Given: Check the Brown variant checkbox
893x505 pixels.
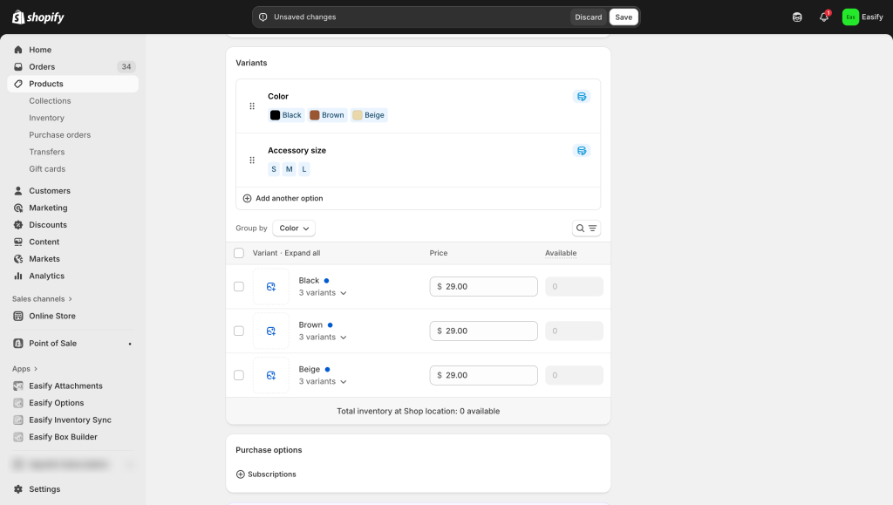Looking at the screenshot, I should click(239, 331).
